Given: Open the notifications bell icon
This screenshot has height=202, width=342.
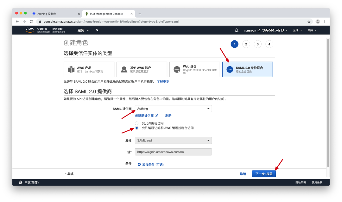Looking at the screenshot, I should 237,30.
